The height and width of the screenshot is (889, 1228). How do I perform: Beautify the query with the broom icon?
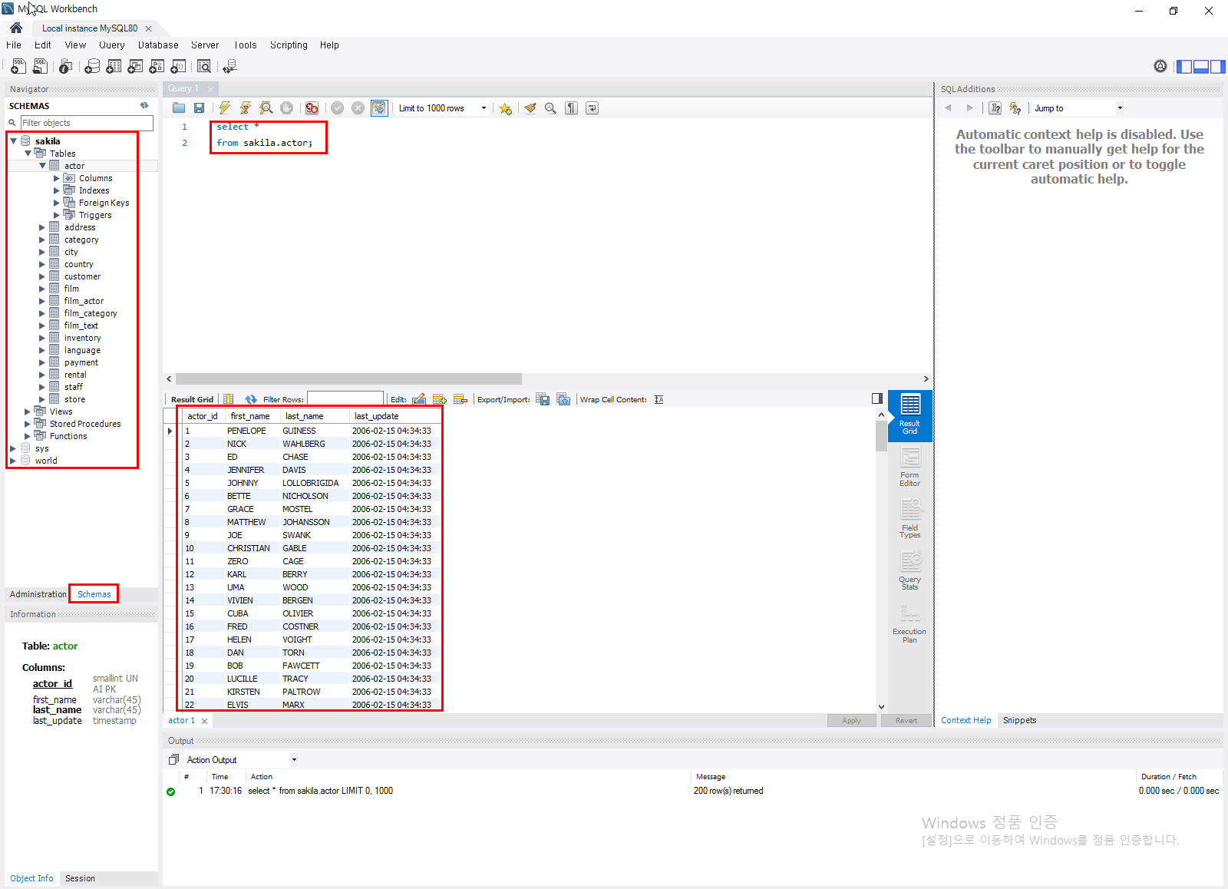(x=530, y=108)
